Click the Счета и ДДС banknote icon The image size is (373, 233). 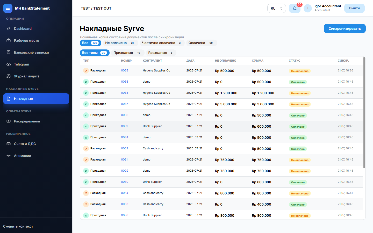[x=9, y=144]
